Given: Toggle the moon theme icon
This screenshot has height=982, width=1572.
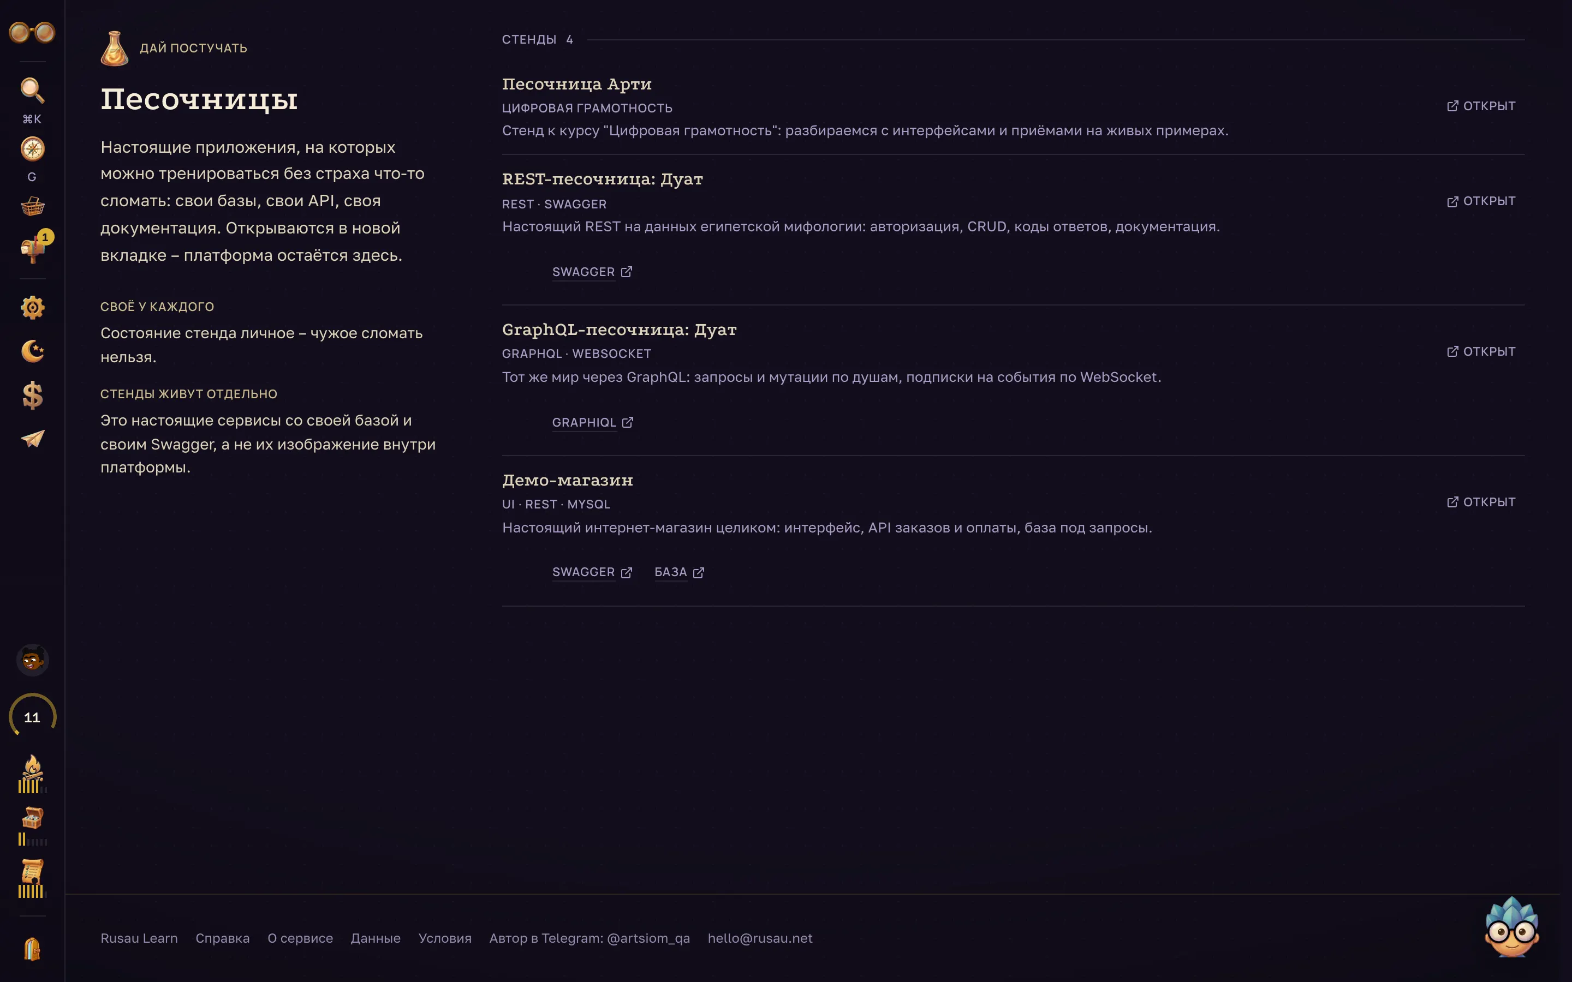Looking at the screenshot, I should coord(32,351).
